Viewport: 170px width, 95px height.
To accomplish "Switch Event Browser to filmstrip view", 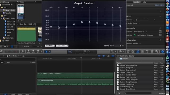I will click(x=12, y=46).
